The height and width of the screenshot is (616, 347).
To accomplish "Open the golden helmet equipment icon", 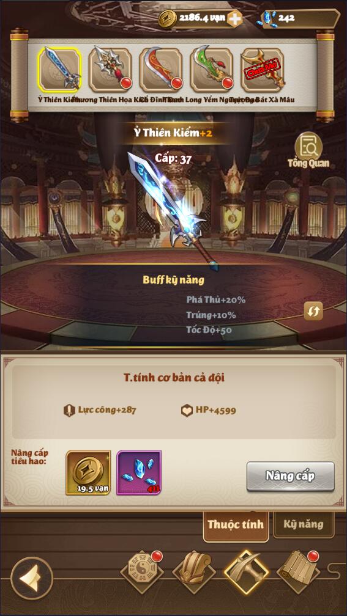I will point(195,571).
